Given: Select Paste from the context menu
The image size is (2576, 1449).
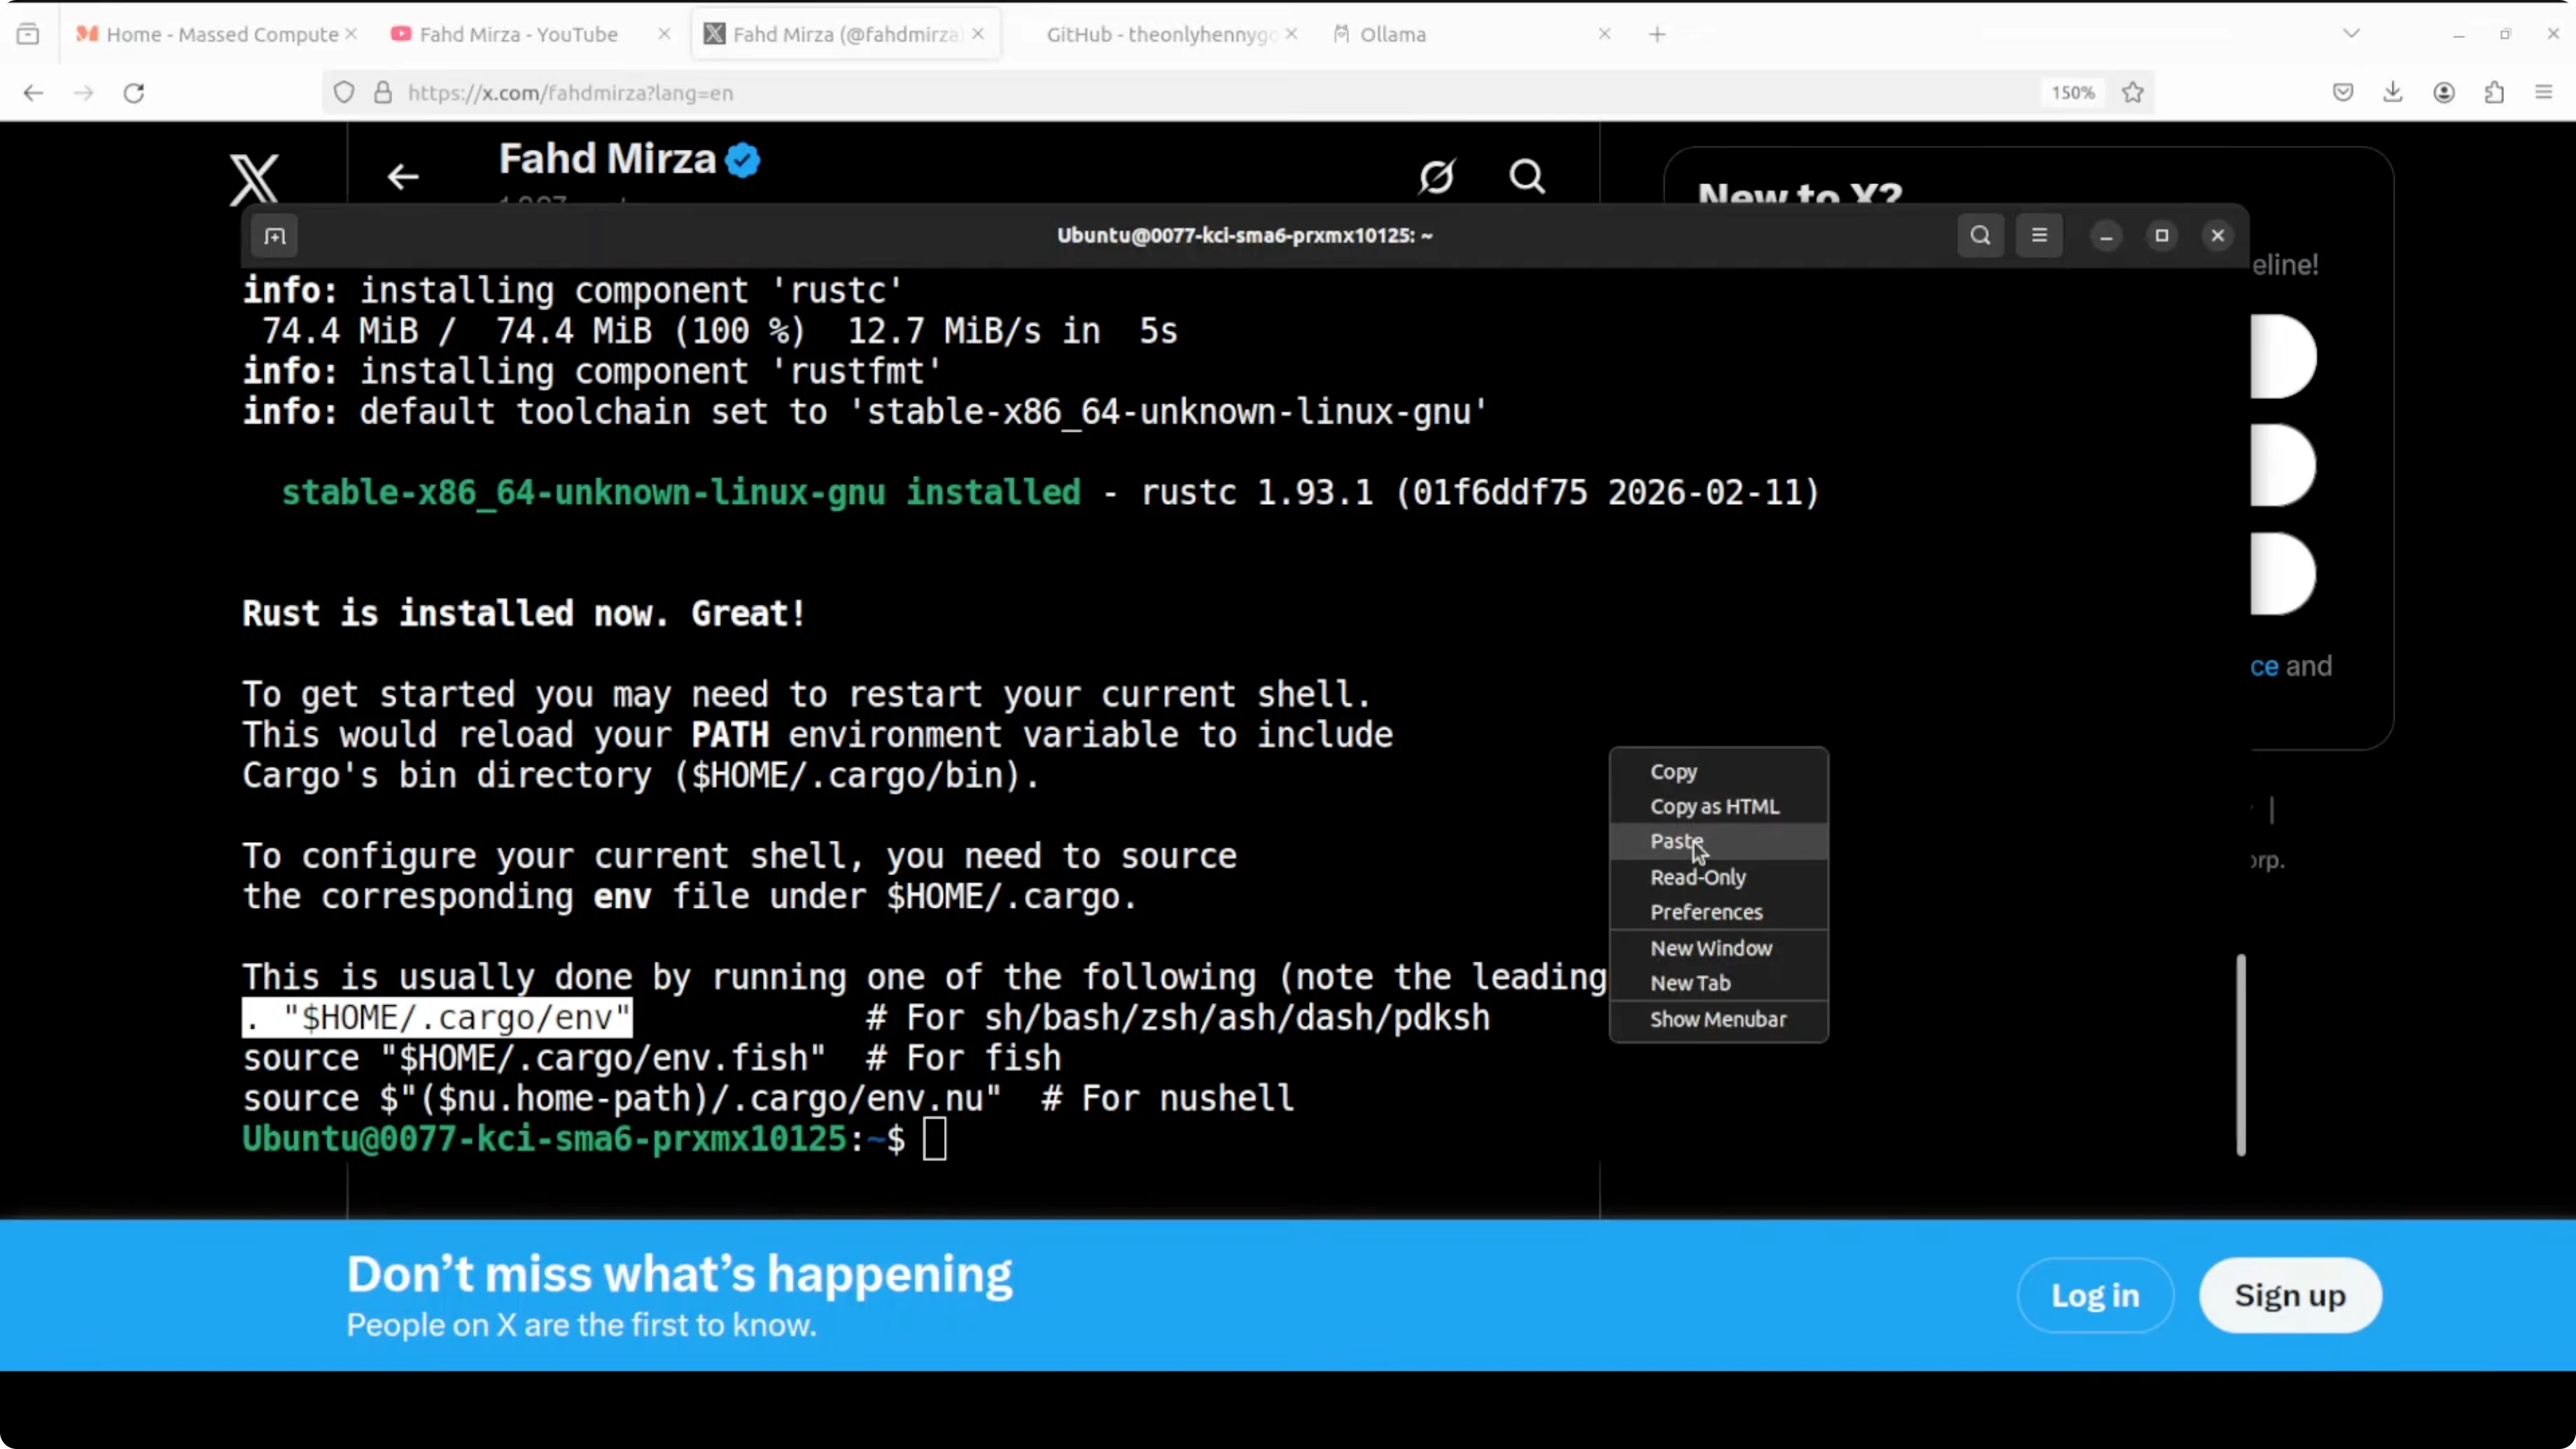Looking at the screenshot, I should (x=1676, y=841).
